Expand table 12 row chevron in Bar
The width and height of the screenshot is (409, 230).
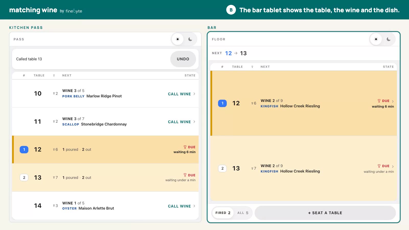point(393,101)
